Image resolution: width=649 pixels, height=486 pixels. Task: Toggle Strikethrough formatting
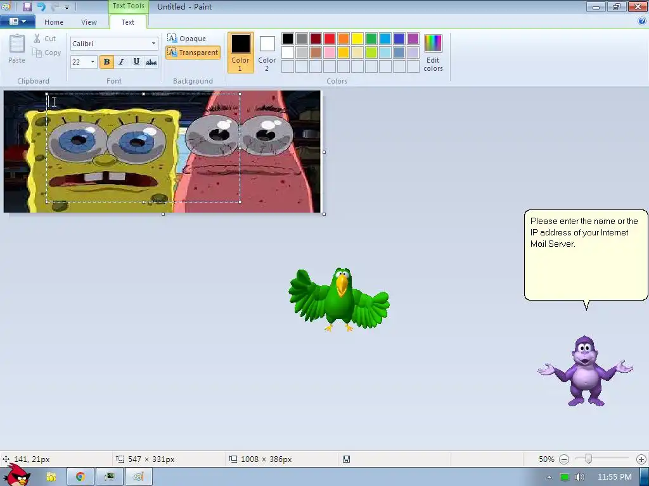coord(151,62)
